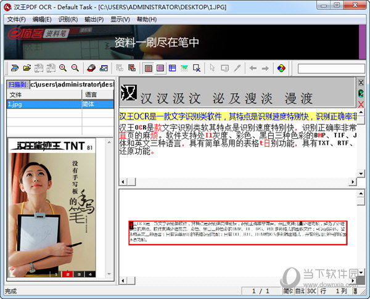Click the red-framed region in image pane

[x=238, y=233]
